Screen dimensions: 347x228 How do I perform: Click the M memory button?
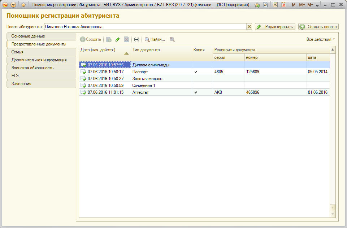(294, 5)
